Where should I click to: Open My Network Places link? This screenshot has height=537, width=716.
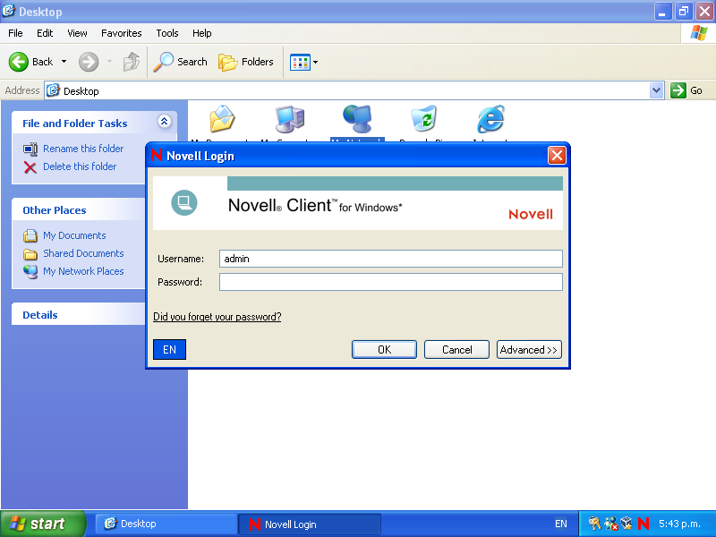pos(83,271)
